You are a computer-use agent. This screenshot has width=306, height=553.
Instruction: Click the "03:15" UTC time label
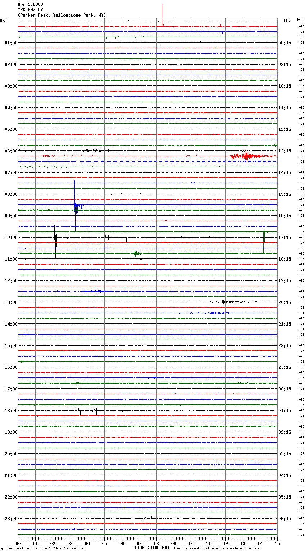pyautogui.click(x=285, y=454)
